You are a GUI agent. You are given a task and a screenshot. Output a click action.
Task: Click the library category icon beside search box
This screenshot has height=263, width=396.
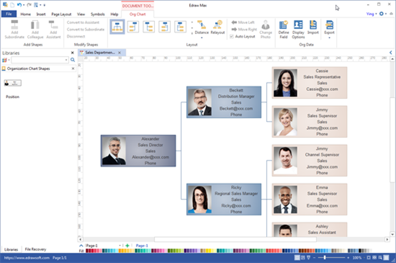[4, 60]
